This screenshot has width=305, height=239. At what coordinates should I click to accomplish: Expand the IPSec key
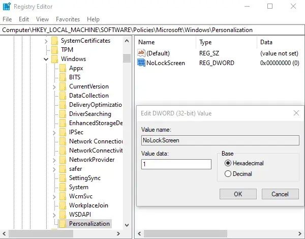54,133
